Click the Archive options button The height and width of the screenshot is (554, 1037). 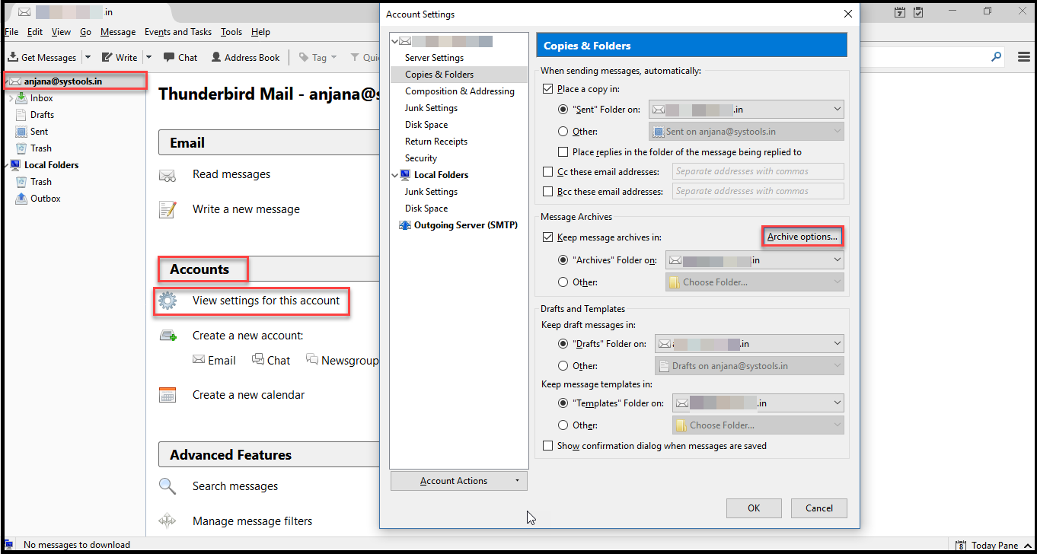pos(802,237)
